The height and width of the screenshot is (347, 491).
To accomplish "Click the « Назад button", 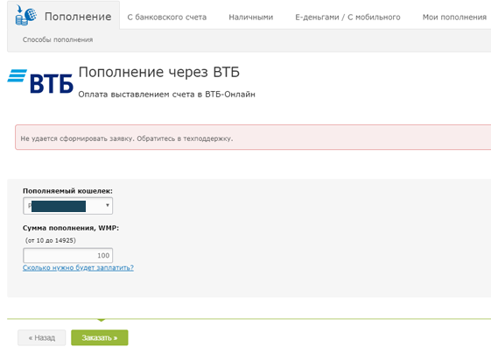I will click(42, 337).
